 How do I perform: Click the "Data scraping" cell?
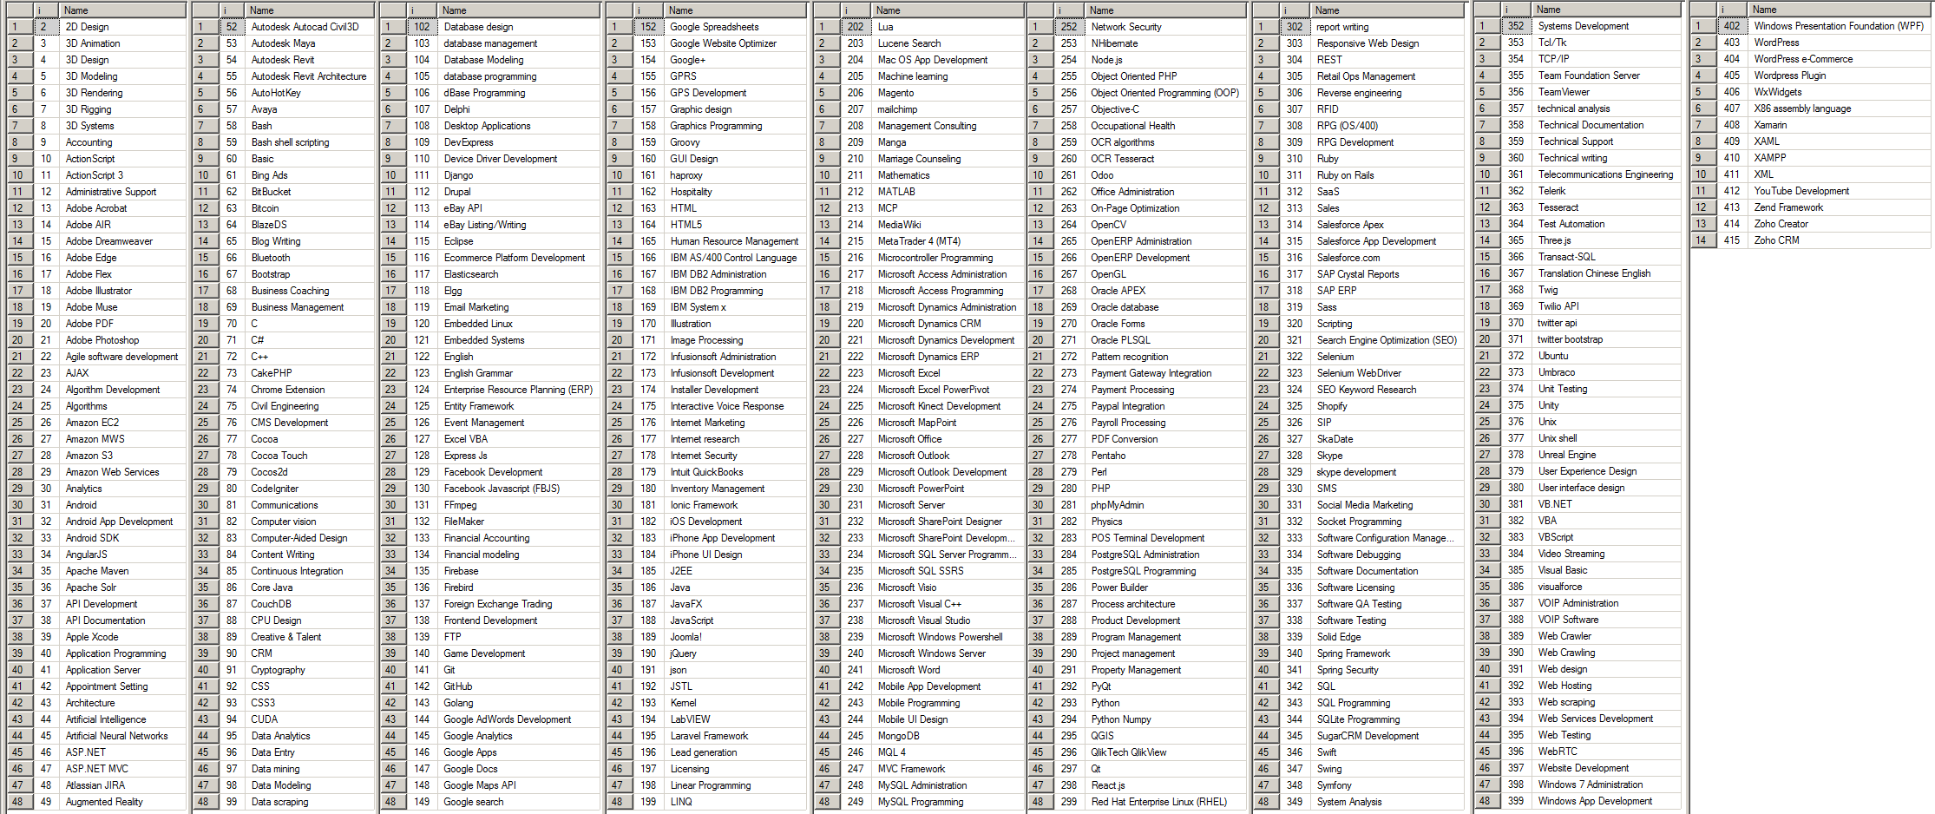click(x=310, y=802)
